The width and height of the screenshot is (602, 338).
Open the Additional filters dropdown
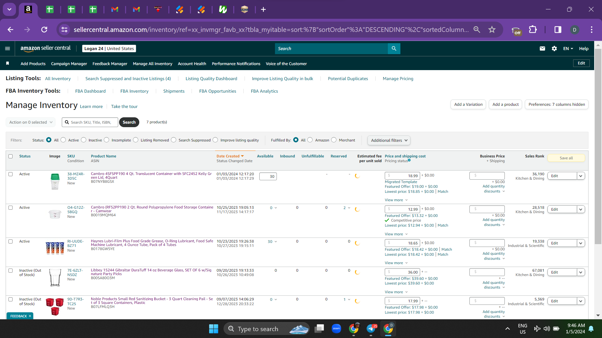coord(389,140)
